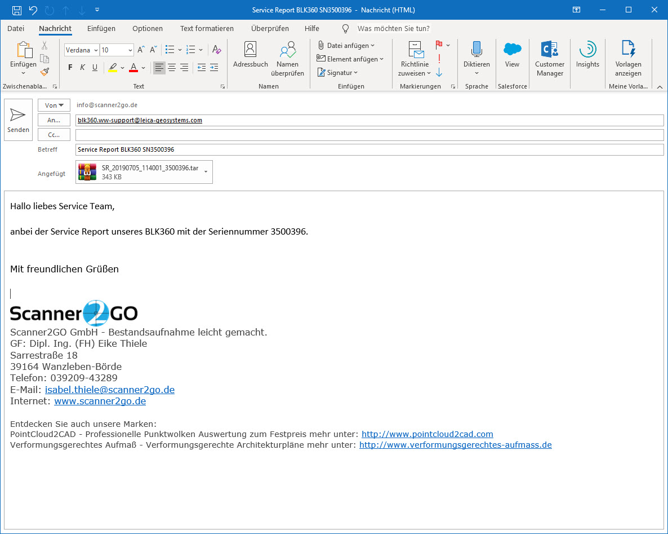Screen dimensions: 668x534
Task: Apply the red font color
Action: [133, 68]
